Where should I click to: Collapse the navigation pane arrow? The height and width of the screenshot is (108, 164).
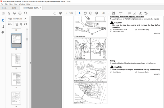[30, 63]
